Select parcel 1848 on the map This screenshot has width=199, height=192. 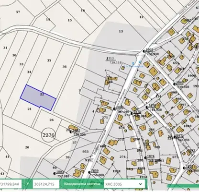(x=188, y=126)
